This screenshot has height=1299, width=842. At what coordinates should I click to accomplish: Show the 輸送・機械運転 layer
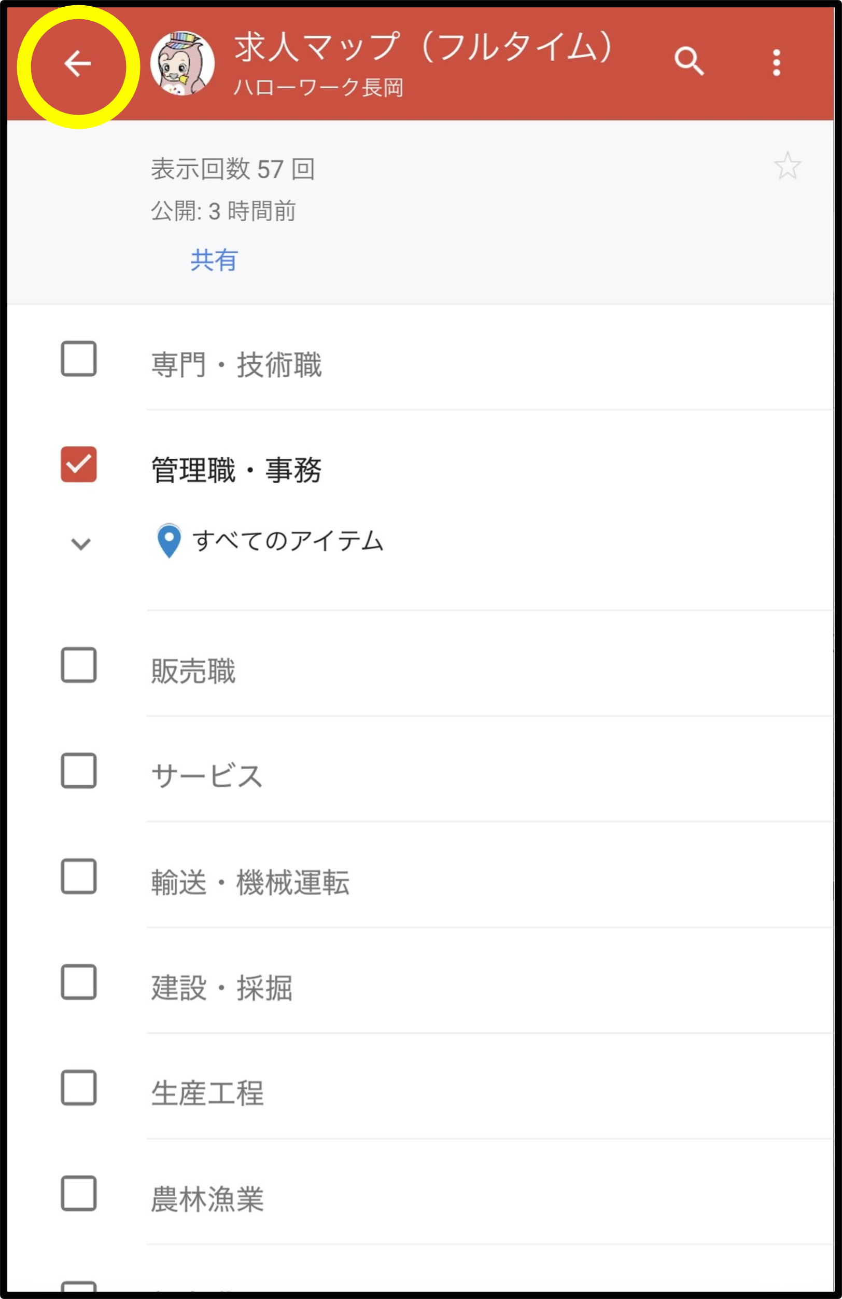[79, 877]
